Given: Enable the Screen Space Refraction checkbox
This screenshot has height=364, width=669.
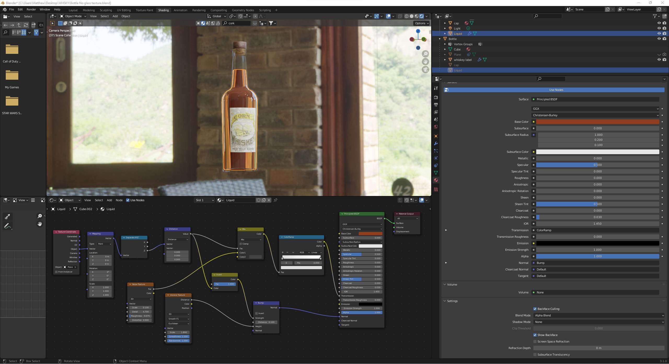Looking at the screenshot, I should tap(535, 342).
